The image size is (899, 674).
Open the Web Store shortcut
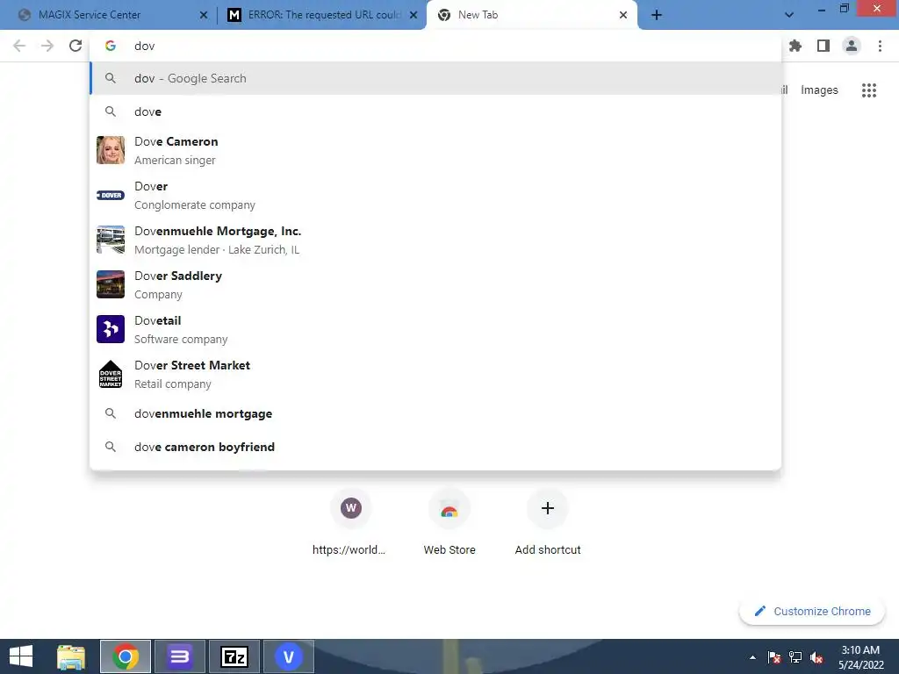(449, 523)
